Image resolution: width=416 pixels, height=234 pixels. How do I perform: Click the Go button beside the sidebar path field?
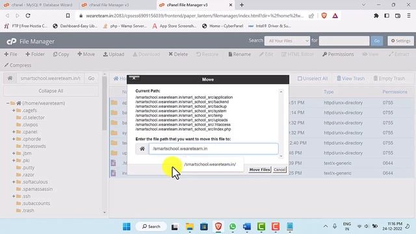pos(91,78)
